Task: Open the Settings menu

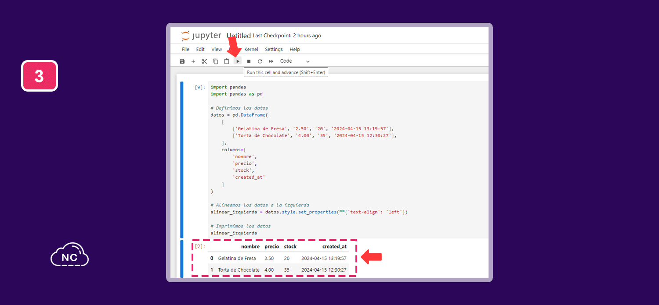Action: (x=274, y=50)
